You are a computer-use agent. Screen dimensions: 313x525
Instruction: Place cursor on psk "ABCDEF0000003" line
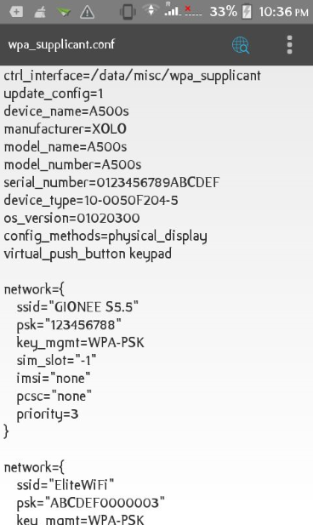[x=90, y=503]
